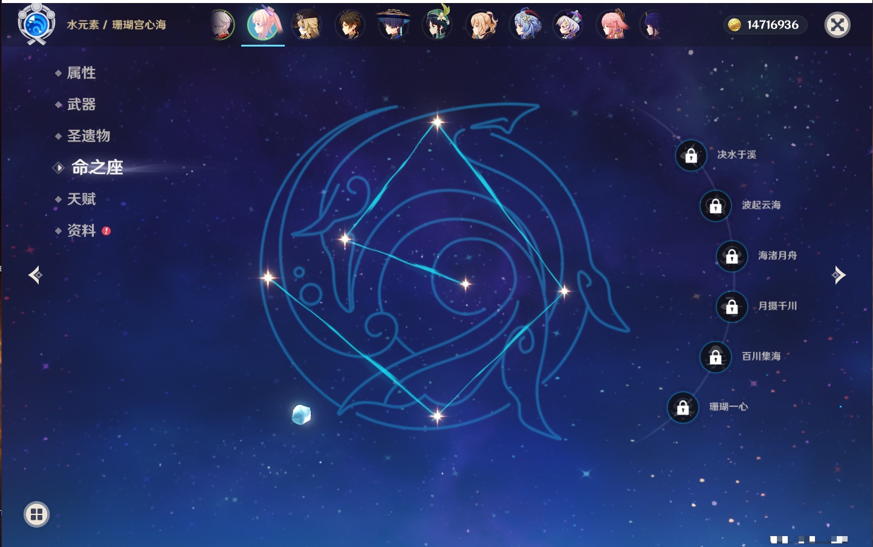873x547 pixels.
Task: Click the Mora amount 14716936
Action: (773, 25)
